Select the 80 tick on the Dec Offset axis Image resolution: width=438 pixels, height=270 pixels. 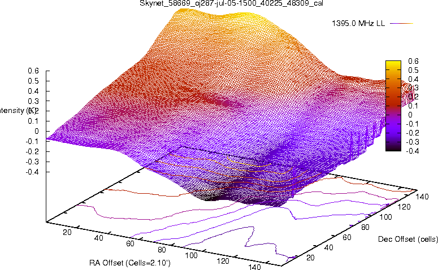365,227
